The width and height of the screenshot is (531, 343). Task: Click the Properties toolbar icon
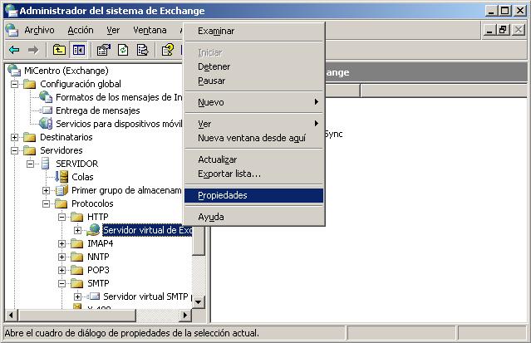(104, 50)
